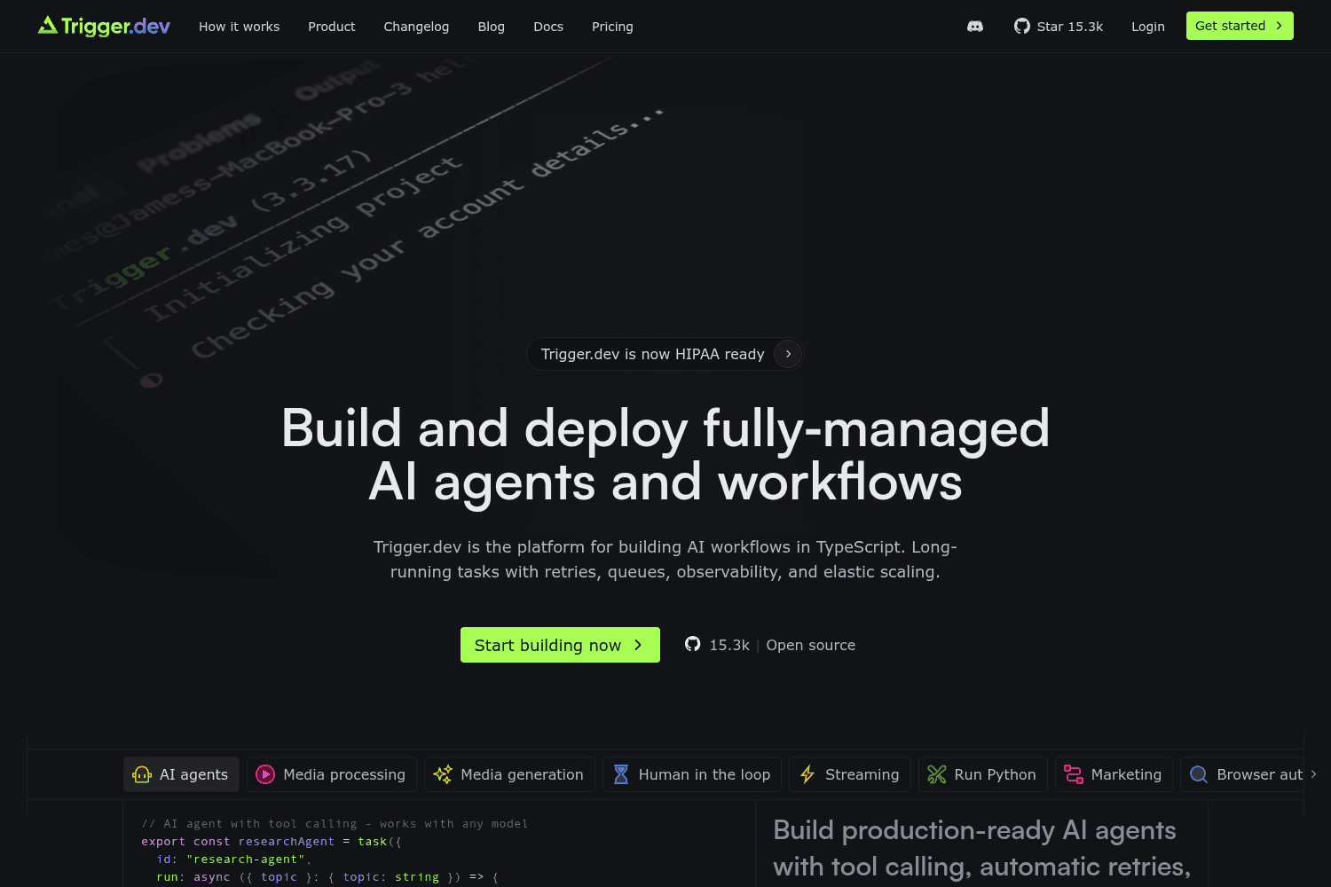Open the Product menu
1331x887 pixels.
click(332, 27)
